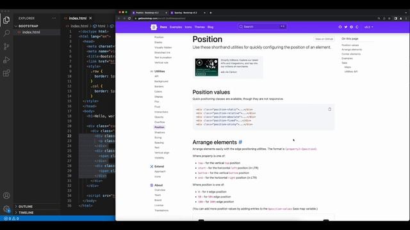Viewport: 410px width, 230px height.
Task: Open Shadows in the Utilities sidebar
Action: point(160,132)
